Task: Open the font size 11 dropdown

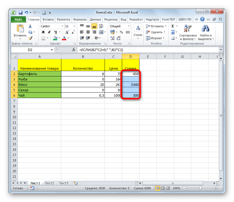Action: (74, 26)
